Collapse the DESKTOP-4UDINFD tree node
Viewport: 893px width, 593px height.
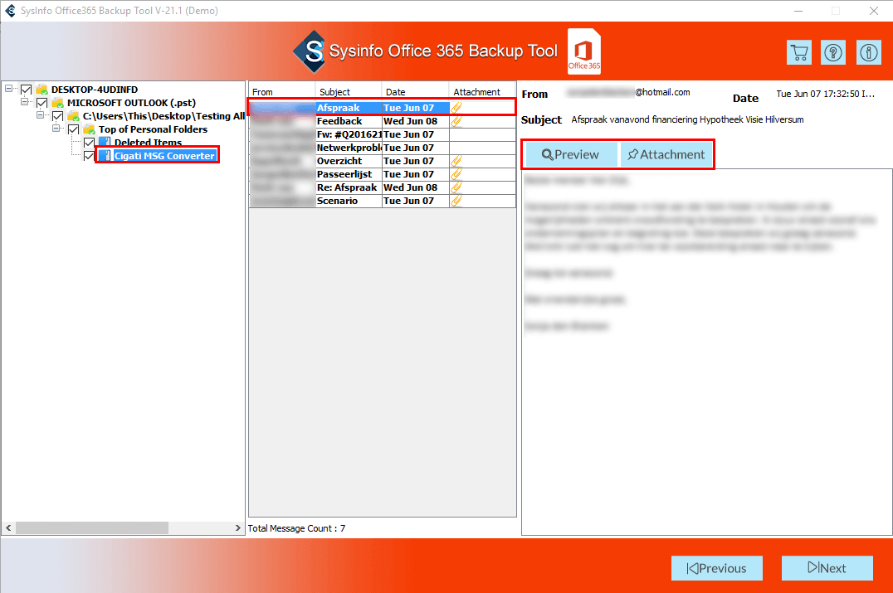point(10,90)
